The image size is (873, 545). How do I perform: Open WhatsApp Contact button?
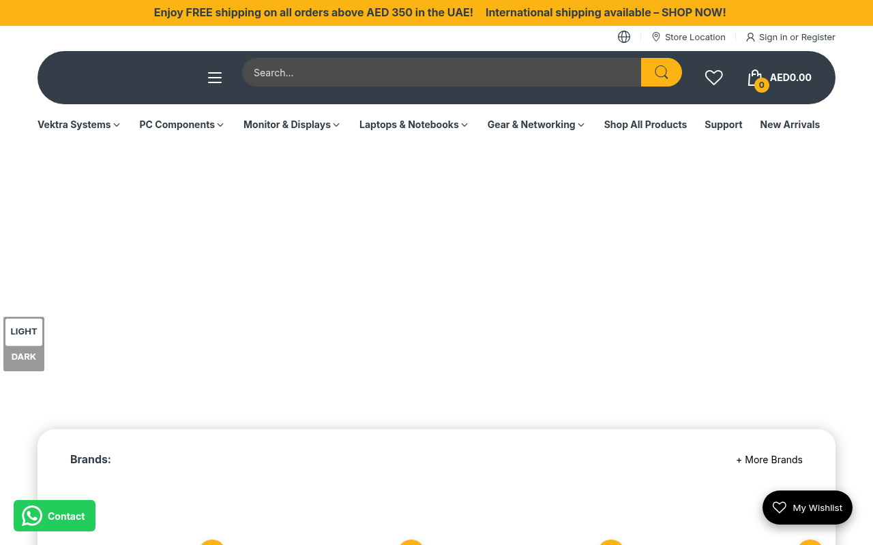[55, 516]
